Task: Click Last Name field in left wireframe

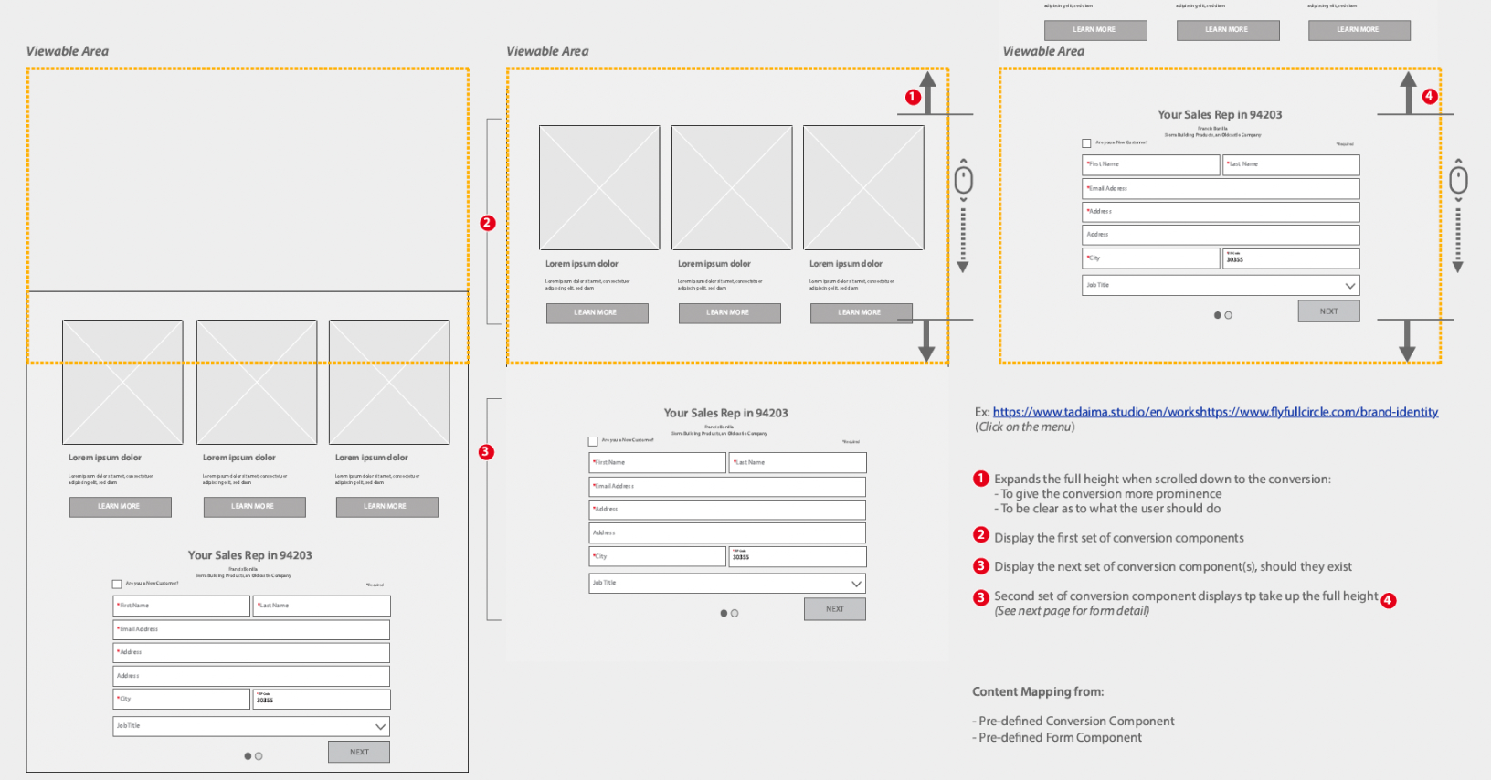Action: [x=322, y=606]
